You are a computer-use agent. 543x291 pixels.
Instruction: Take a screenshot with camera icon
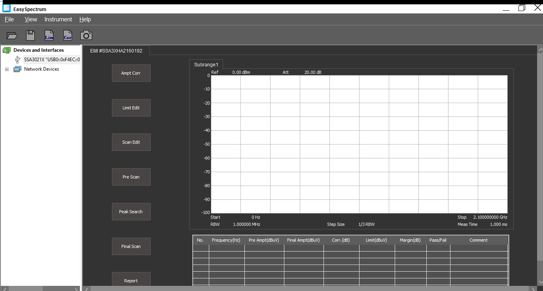pyautogui.click(x=86, y=36)
